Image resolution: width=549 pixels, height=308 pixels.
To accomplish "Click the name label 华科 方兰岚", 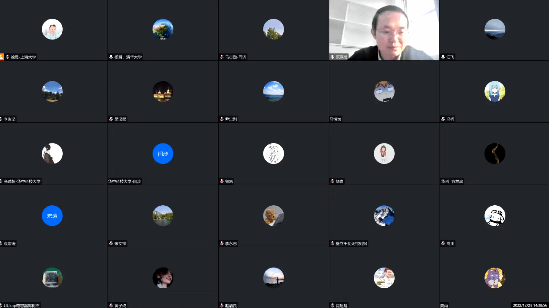I will (452, 181).
